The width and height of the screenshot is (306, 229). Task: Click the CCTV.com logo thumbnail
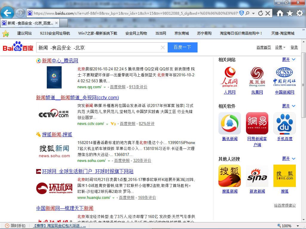tap(54, 113)
